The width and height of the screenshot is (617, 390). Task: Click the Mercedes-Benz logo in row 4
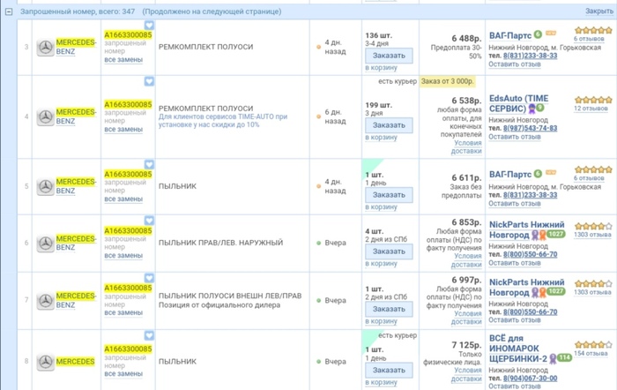[45, 116]
